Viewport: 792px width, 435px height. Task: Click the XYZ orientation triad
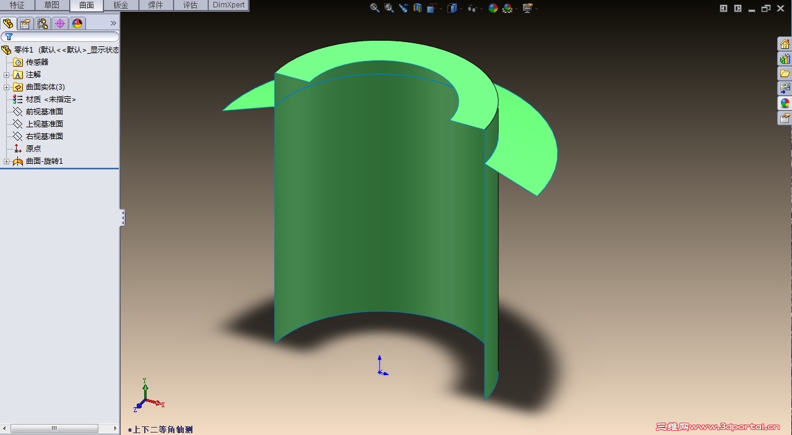(148, 395)
